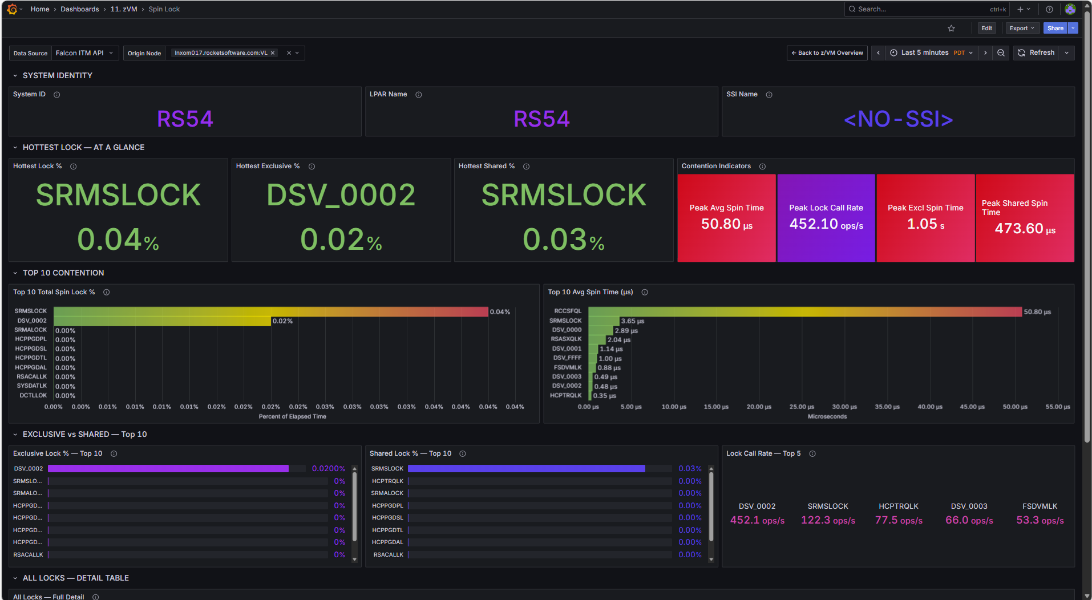Click the Grafana logo icon
This screenshot has height=600, width=1092.
[x=12, y=9]
